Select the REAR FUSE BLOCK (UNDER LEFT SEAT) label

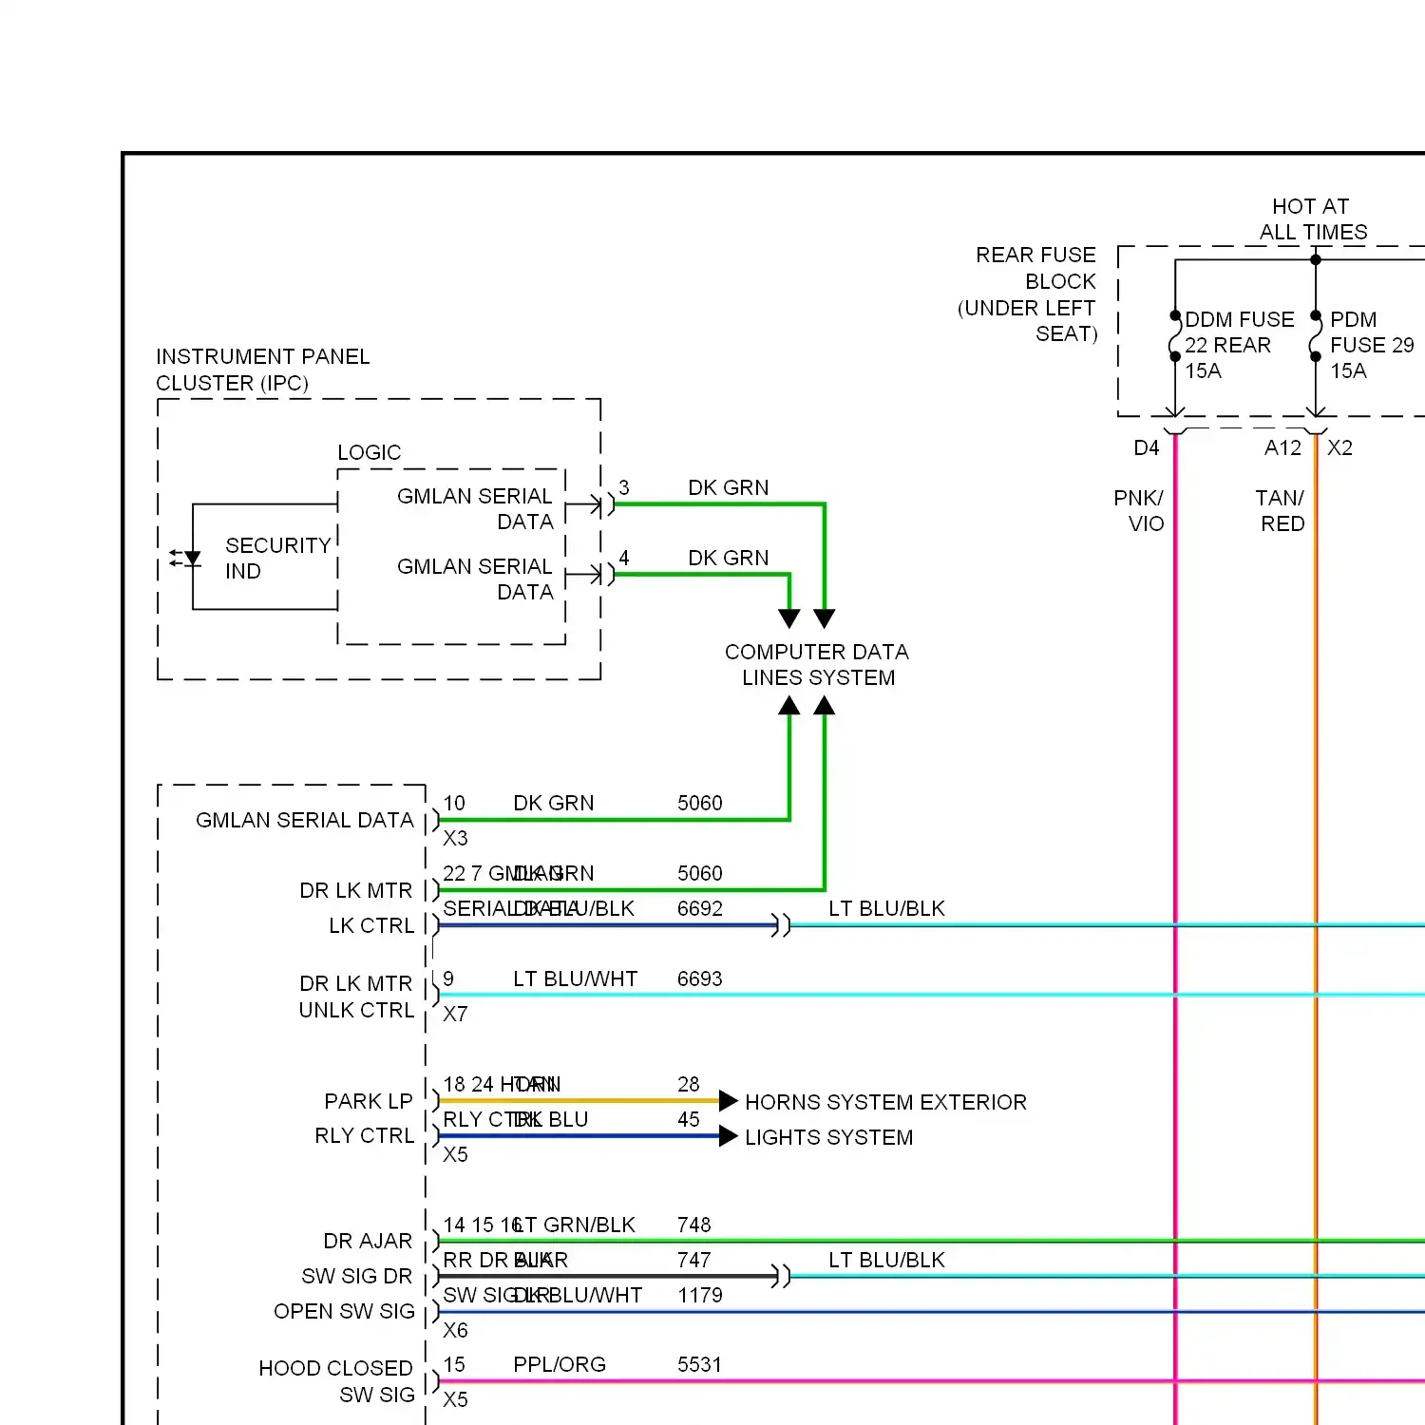tap(1028, 294)
